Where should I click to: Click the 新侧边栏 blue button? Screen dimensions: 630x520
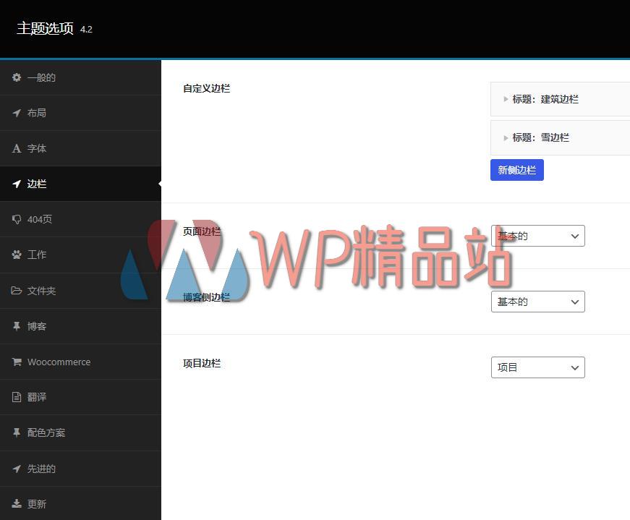(516, 169)
